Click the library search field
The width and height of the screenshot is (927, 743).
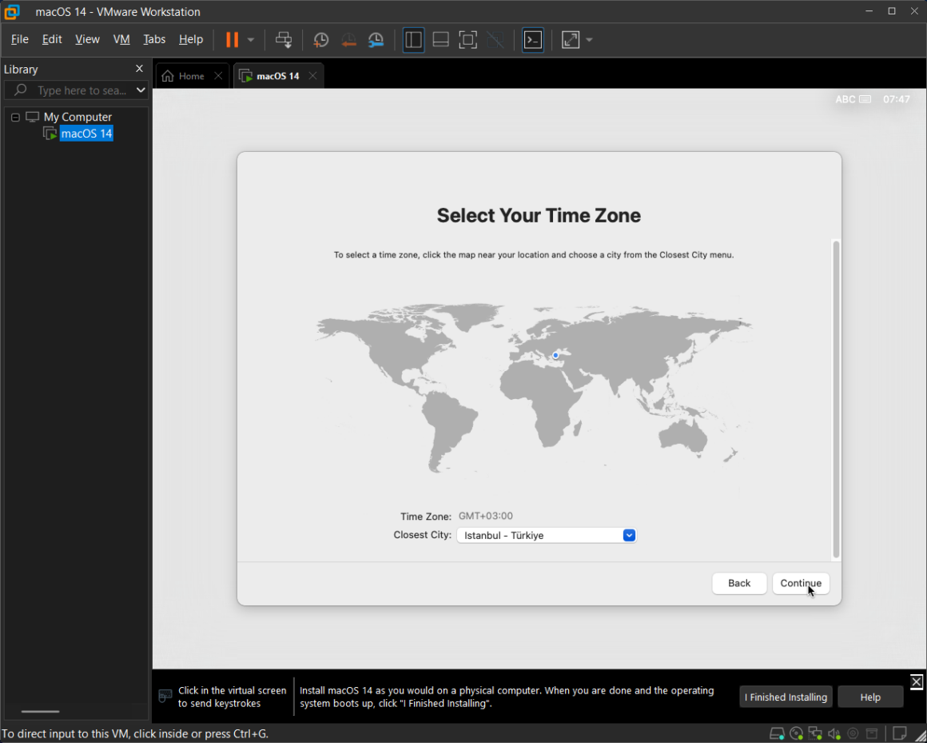[x=74, y=90]
